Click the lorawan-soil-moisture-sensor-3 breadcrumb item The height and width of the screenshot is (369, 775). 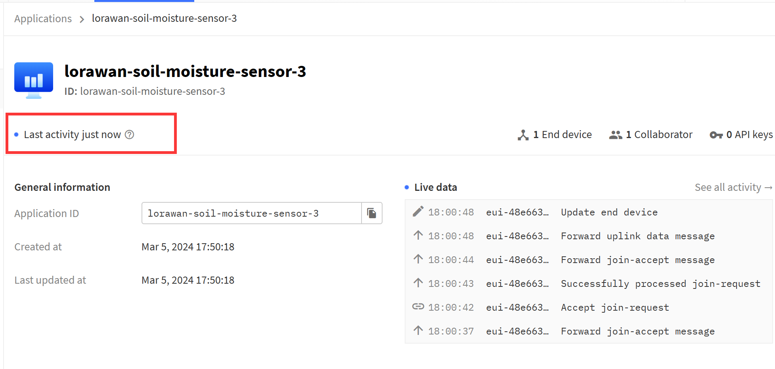(165, 18)
